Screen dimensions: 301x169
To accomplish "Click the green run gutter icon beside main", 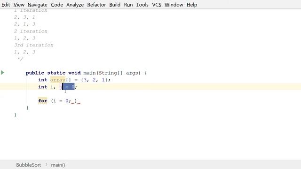I will pos(2,73).
